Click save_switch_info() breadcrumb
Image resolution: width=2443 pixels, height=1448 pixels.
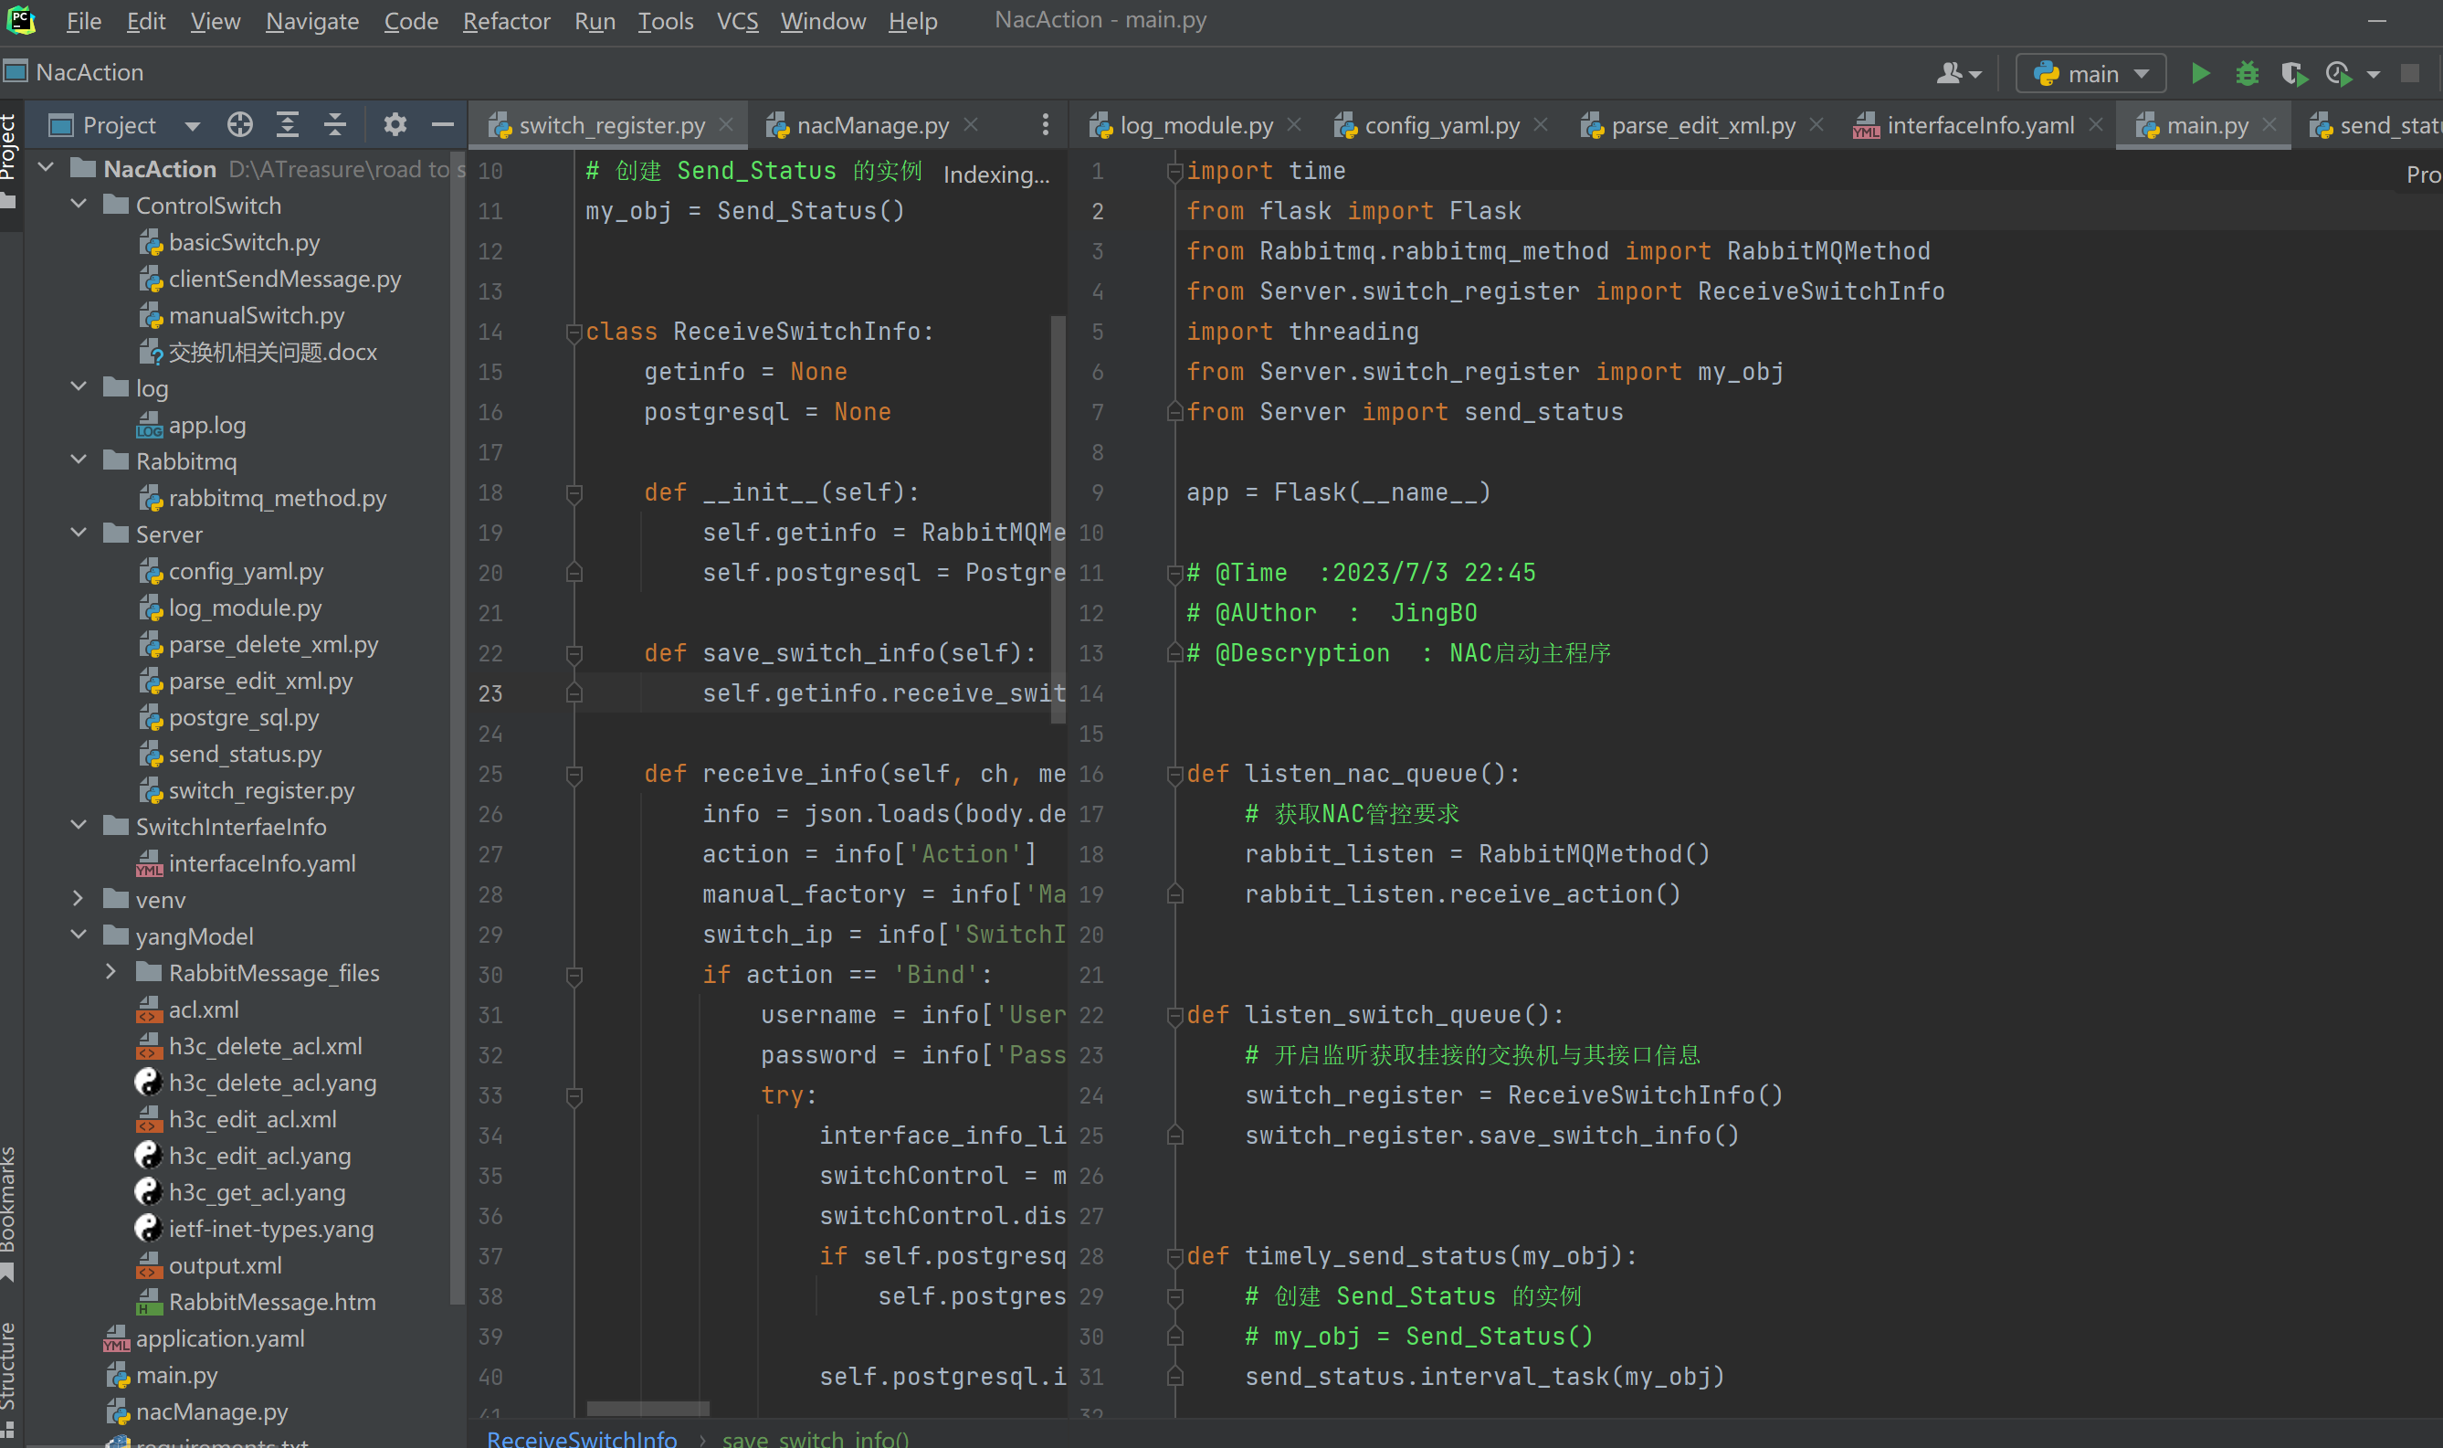pos(816,1438)
